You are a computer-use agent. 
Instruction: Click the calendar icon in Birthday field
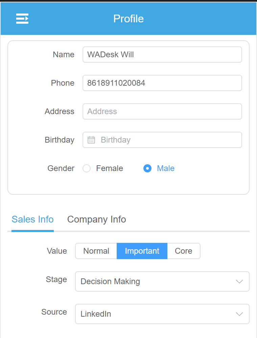[x=91, y=140]
